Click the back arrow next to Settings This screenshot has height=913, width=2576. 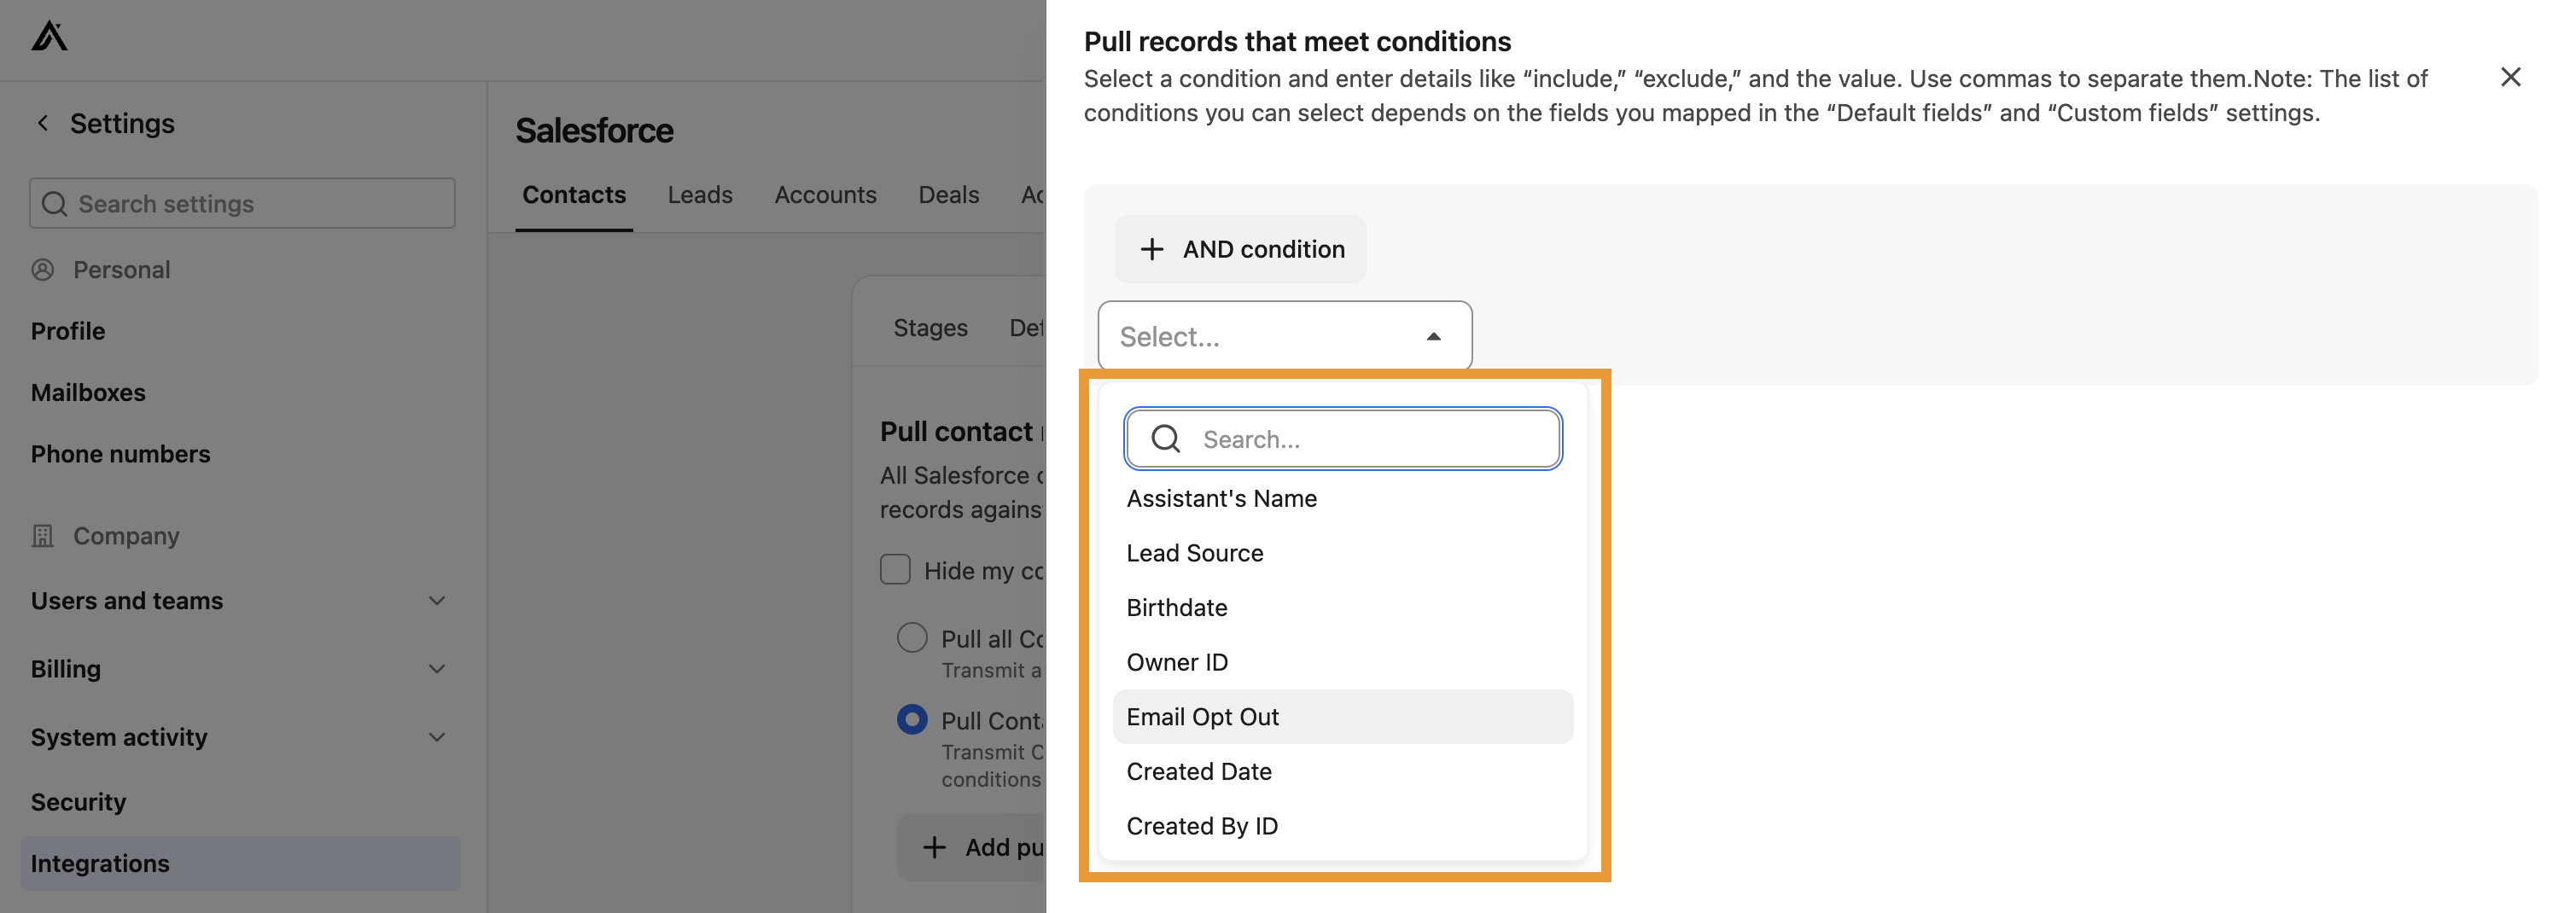[x=43, y=122]
